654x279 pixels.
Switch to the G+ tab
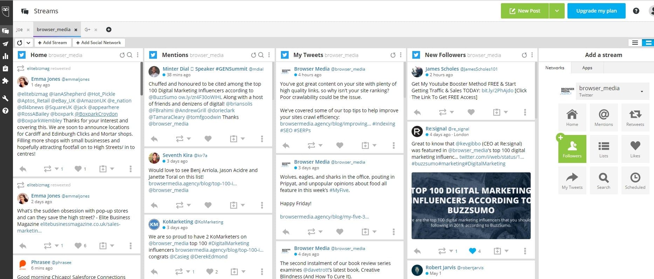(87, 30)
